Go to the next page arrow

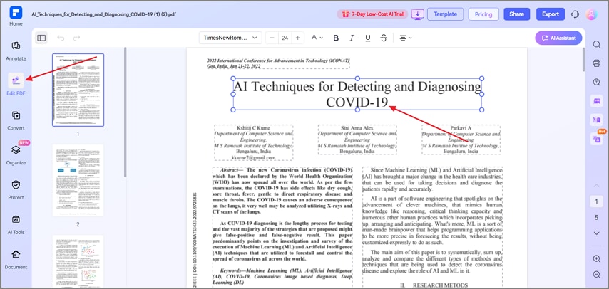coord(597,233)
